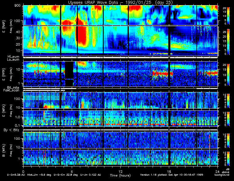
Task: Click the '30' kHz tick label
Action: 18,38
